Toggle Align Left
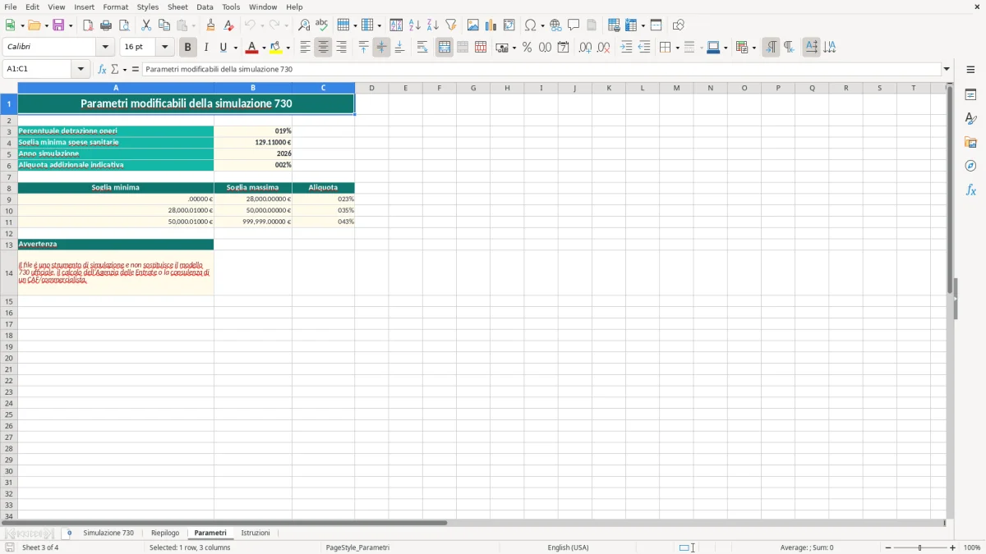This screenshot has width=986, height=554. point(305,48)
